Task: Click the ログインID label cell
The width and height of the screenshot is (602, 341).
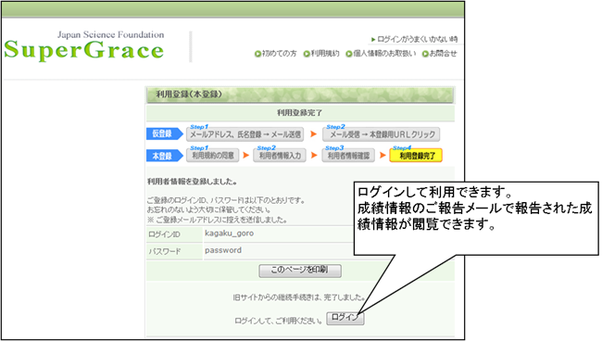Action: click(x=174, y=234)
